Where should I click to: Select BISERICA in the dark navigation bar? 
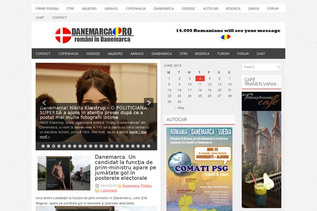tap(202, 54)
